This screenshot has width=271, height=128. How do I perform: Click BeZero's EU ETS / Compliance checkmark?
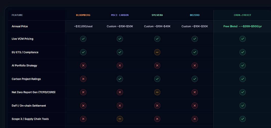[x=195, y=52]
